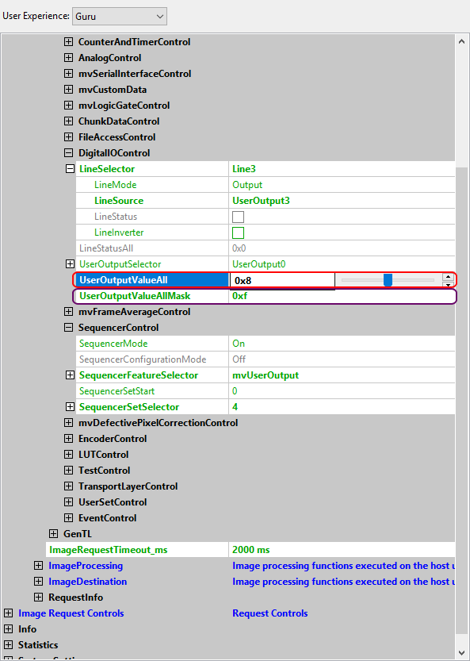Collapse the LineSelector property
This screenshot has width=470, height=661.
click(x=70, y=168)
